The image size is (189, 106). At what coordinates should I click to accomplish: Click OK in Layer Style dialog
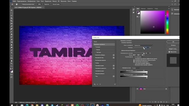173,42
